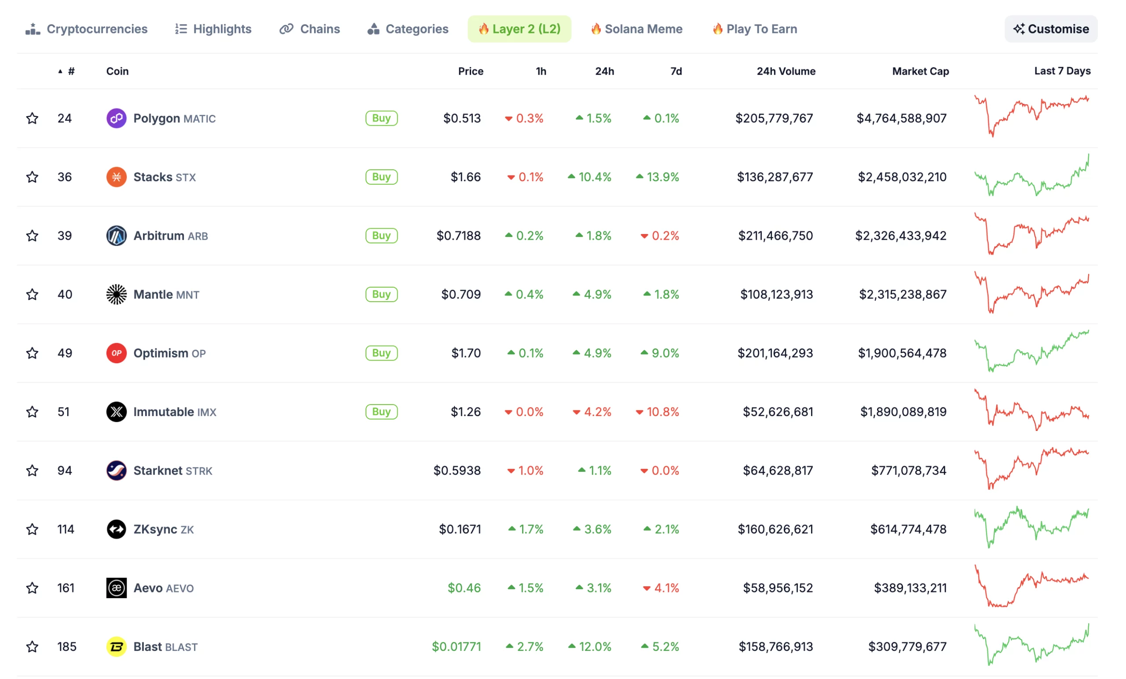Favorite ZKsync with its star icon
This screenshot has height=679, width=1126.
tap(32, 529)
